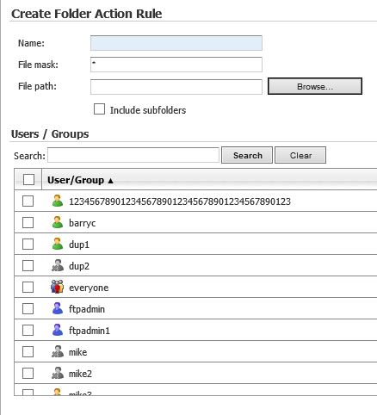Open the Browse... file path dialog
Image resolution: width=377 pixels, height=415 pixels.
(x=315, y=86)
